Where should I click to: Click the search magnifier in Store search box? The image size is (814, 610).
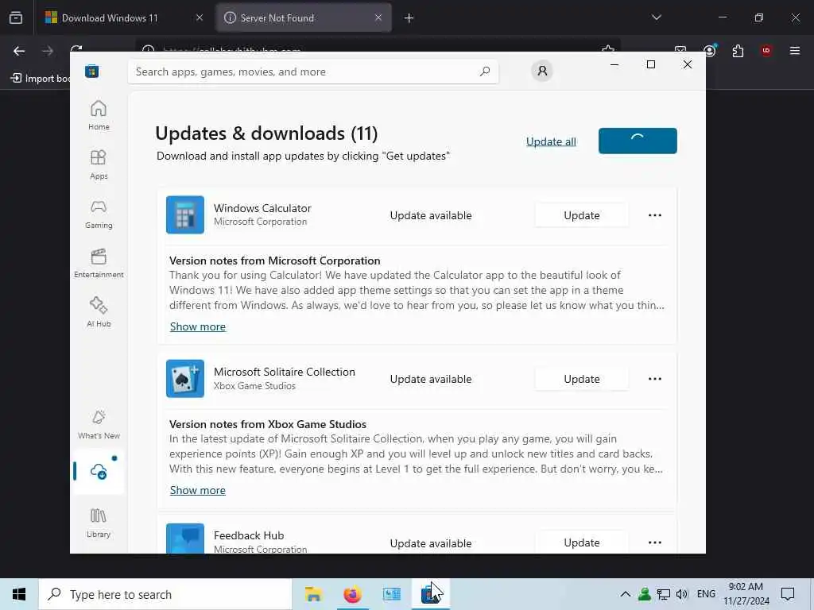(485, 71)
